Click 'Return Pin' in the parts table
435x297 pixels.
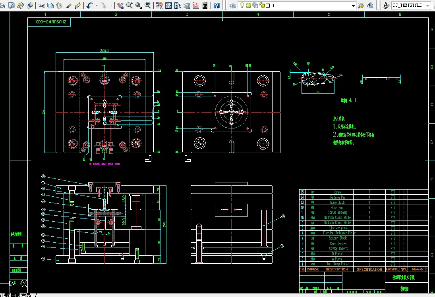(337, 197)
